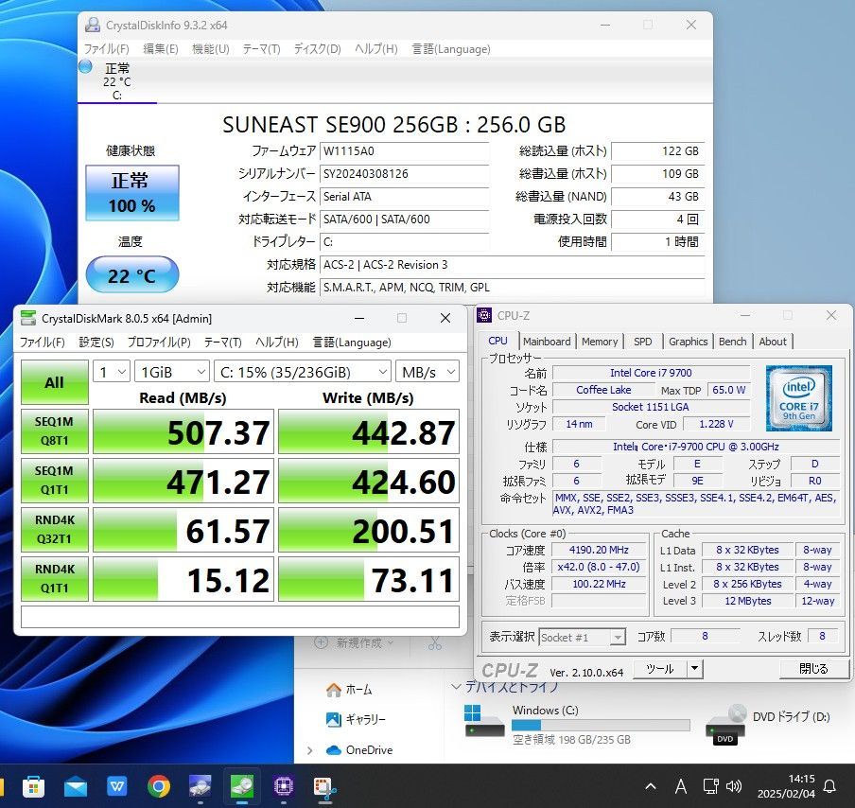Open the Socket #1 selection dropdown in CPU-Z
The image size is (855, 808).
click(x=582, y=638)
